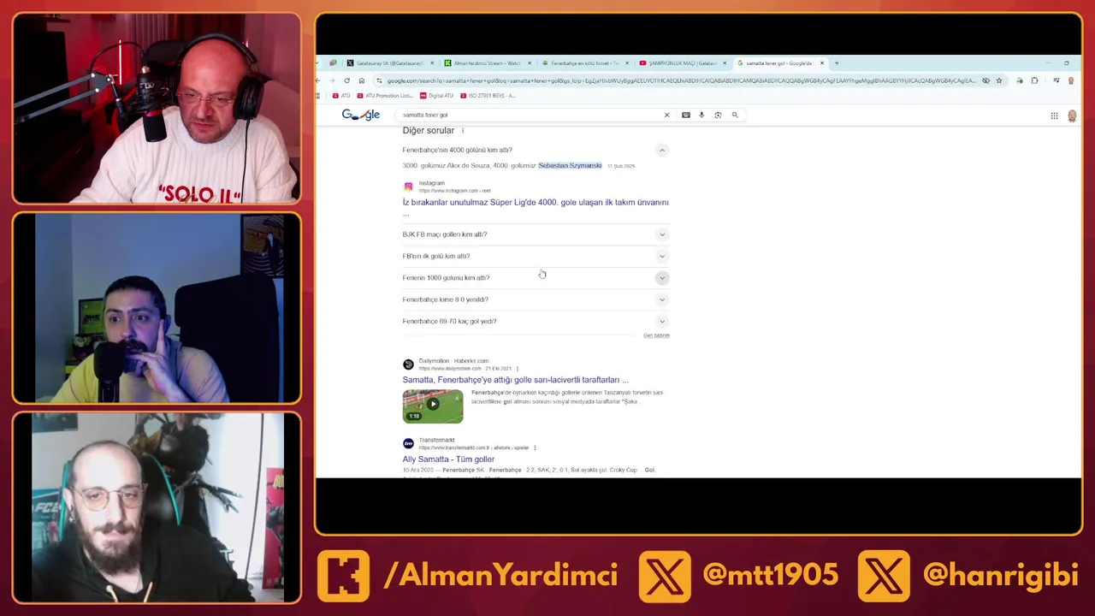The height and width of the screenshot is (616, 1095).
Task: Open the Digital ATU bookmark
Action: (x=436, y=96)
